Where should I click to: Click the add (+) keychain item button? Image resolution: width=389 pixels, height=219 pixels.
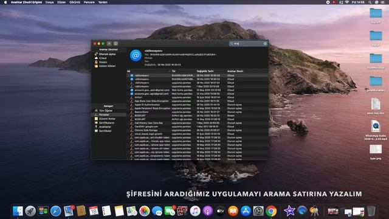point(109,43)
